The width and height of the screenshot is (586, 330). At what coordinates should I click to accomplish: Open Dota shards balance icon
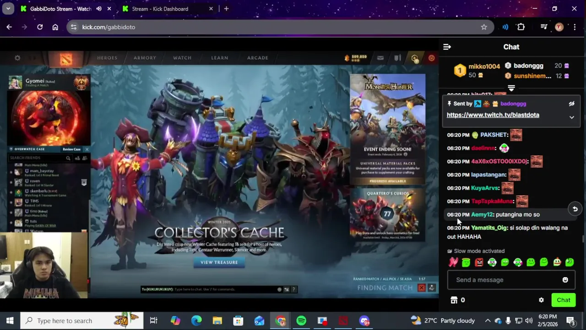click(x=347, y=58)
